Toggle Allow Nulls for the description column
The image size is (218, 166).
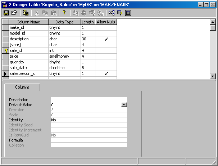click(x=106, y=39)
